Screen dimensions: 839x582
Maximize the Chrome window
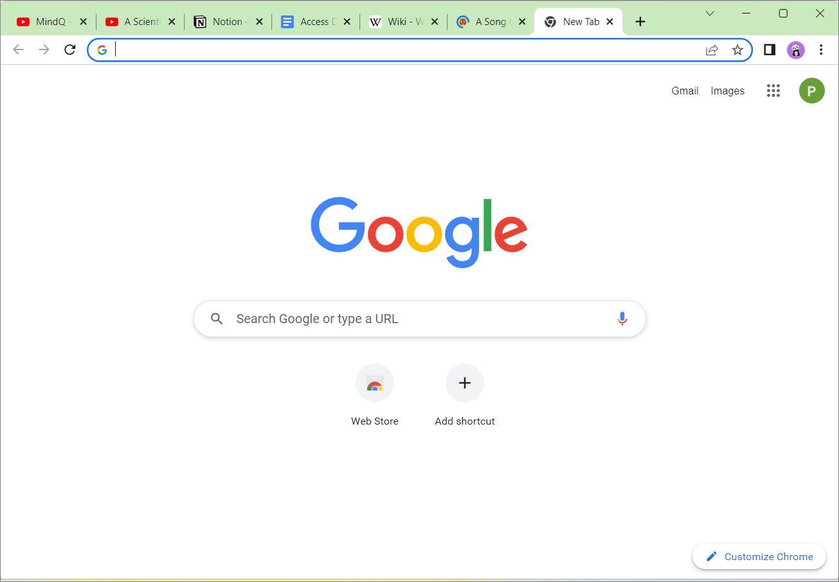pyautogui.click(x=783, y=13)
